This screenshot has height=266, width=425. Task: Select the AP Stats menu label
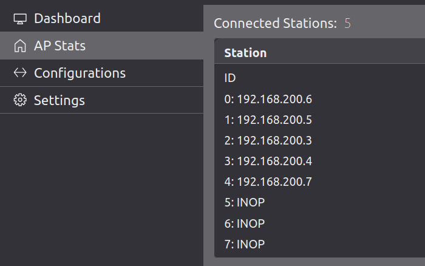59,46
